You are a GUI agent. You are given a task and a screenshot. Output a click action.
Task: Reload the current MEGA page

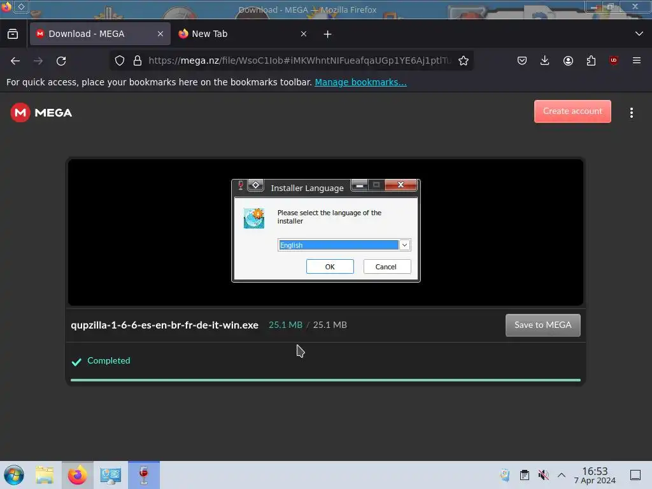click(61, 61)
